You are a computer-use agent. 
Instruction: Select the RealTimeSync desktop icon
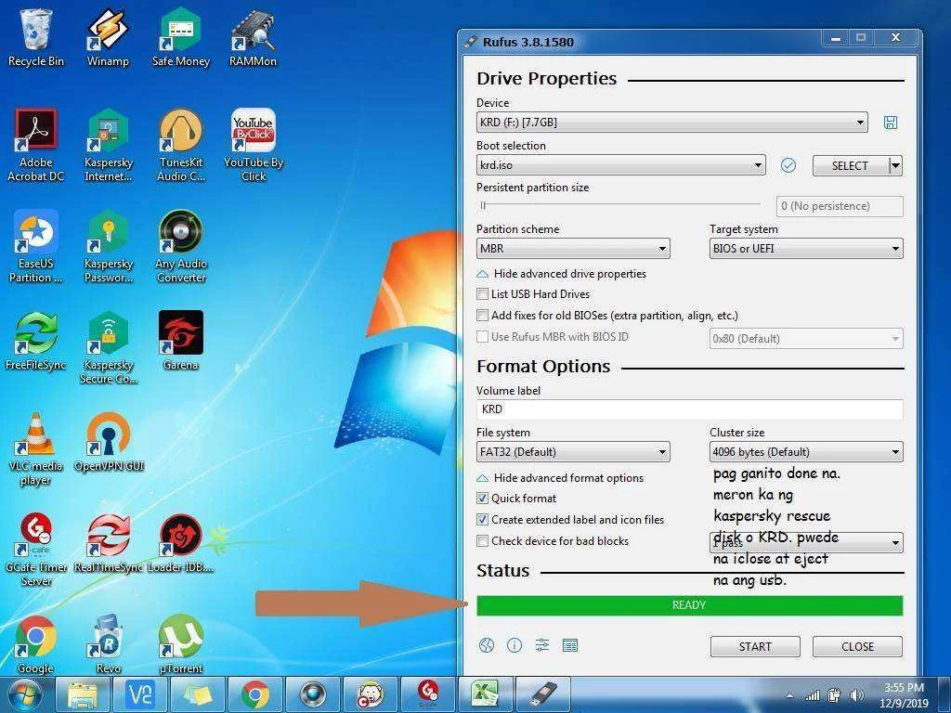pyautogui.click(x=108, y=544)
